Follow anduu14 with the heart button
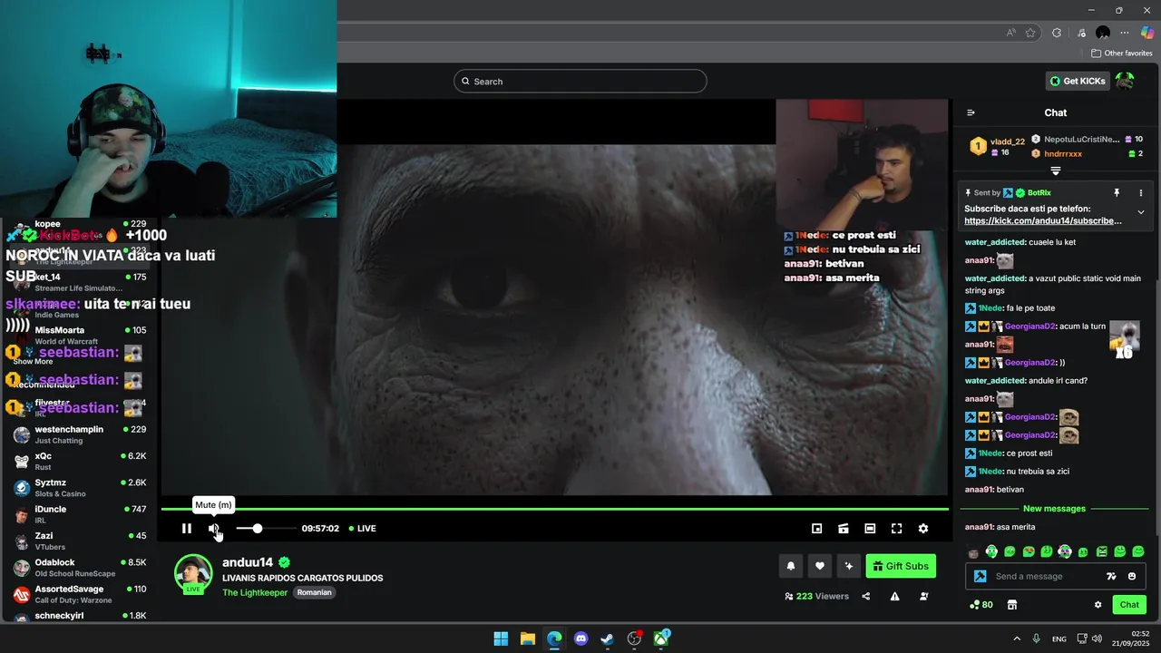 coord(820,566)
